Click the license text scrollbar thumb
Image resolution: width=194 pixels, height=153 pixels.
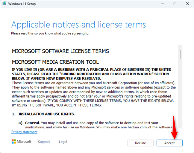[180, 54]
